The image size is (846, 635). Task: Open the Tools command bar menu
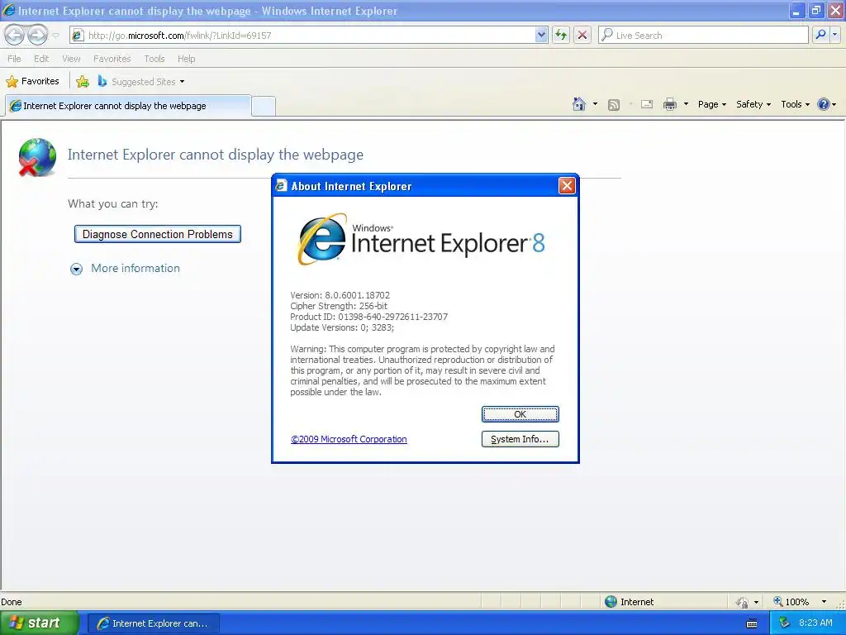[x=795, y=104]
